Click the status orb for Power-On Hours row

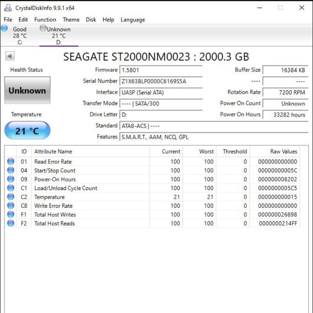point(11,179)
